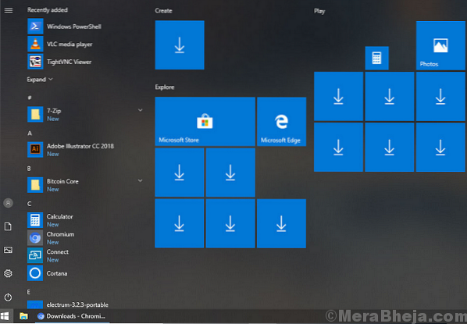
Task: Click the Create group title
Action: pyautogui.click(x=163, y=11)
